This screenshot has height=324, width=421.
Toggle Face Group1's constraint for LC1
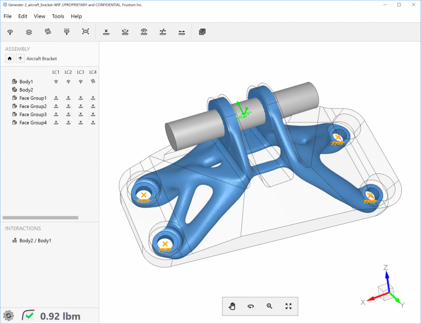[x=56, y=98]
